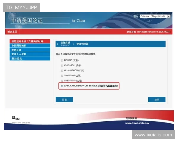Click the blue 继续 continue button

tap(157, 99)
